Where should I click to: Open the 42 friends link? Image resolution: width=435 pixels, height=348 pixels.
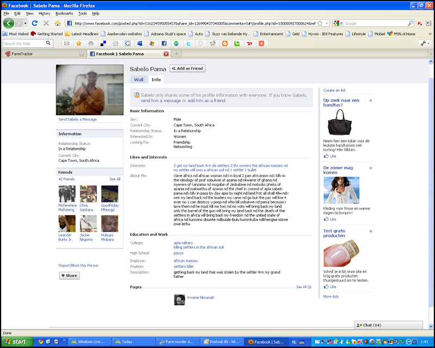pyautogui.click(x=66, y=179)
